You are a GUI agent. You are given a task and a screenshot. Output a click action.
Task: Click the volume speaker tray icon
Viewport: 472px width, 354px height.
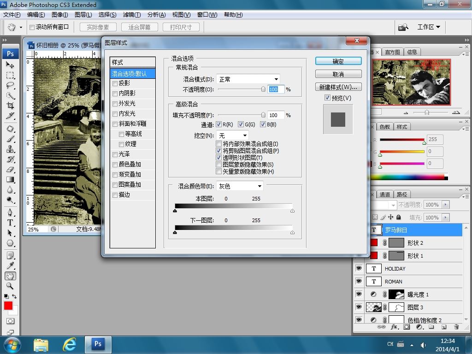tap(423, 345)
